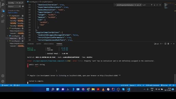Toggle Use Regular Expression in sidebar search
This screenshot has width=176, height=99.
pos(22,3)
